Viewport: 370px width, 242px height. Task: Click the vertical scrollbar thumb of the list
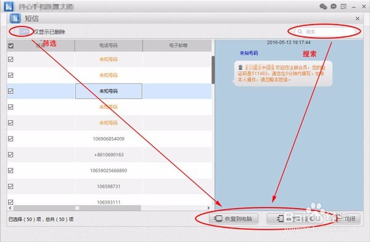[213, 70]
